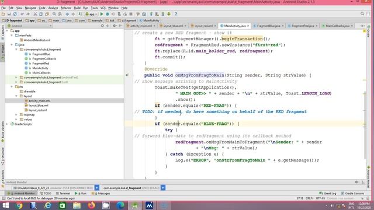The height and width of the screenshot is (210, 374).
Task: Click the Windows Start button
Action: coord(5,205)
